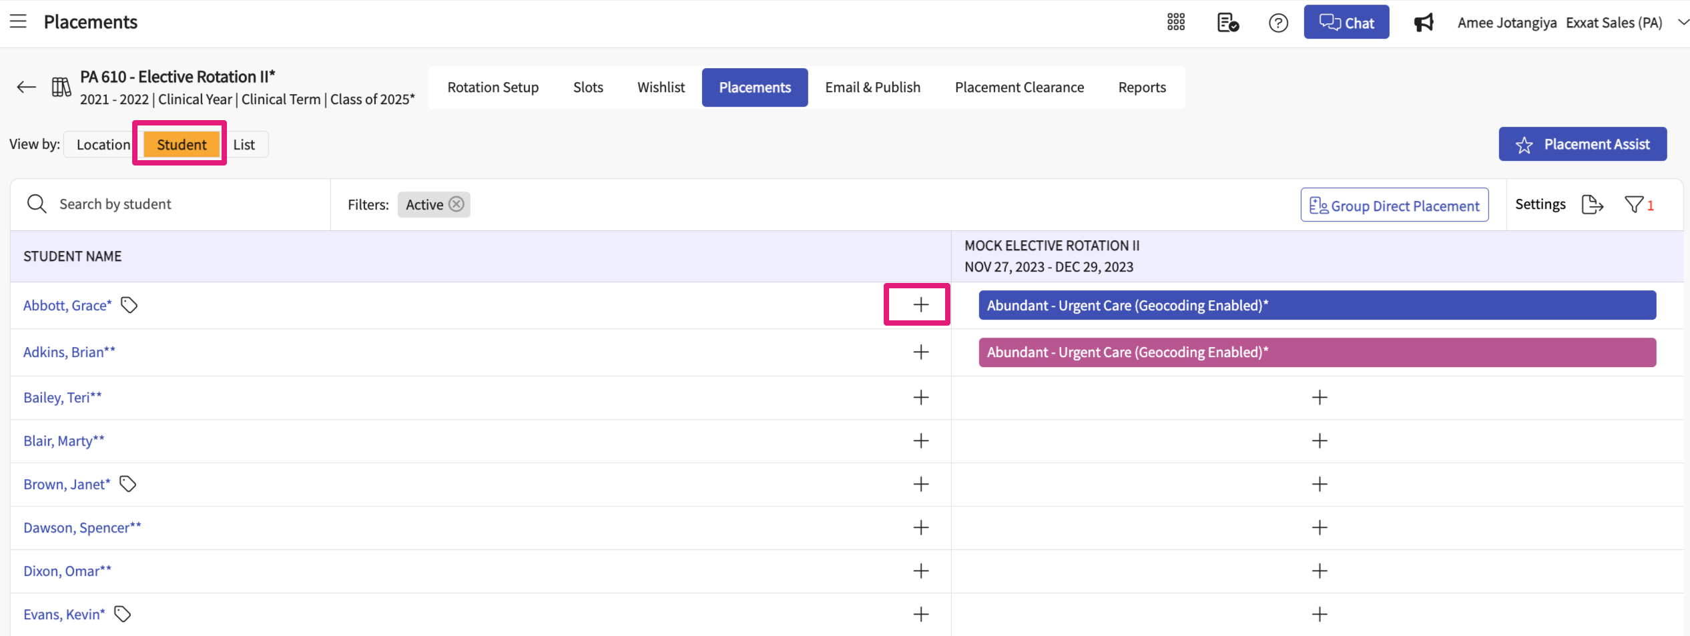Select the Student view toggle
Viewport: 1690px width, 636px height.
pyautogui.click(x=182, y=145)
